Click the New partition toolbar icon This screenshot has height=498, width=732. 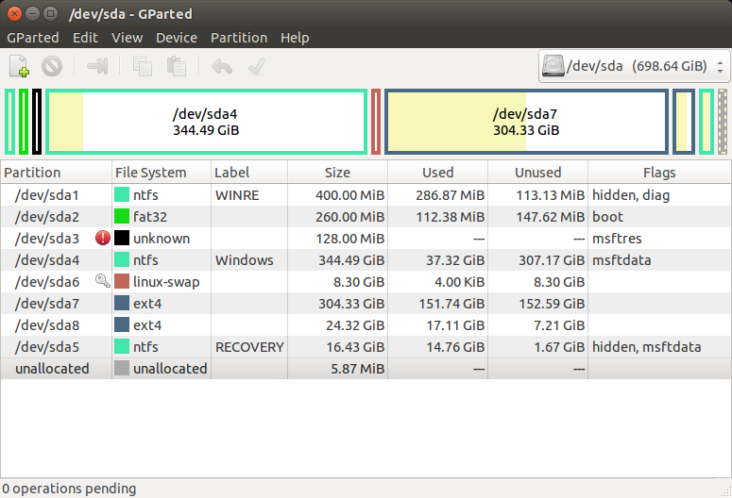[x=19, y=66]
